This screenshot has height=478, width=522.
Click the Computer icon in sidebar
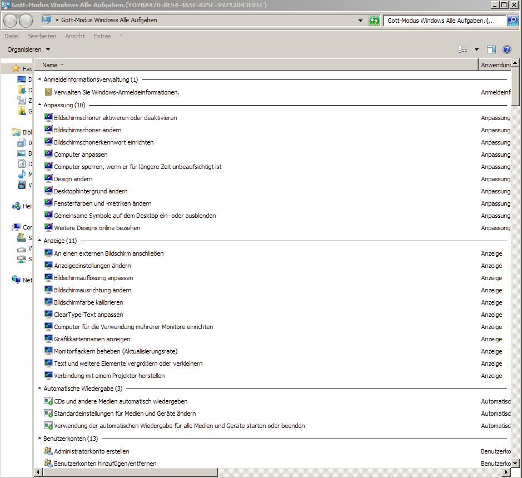[x=16, y=227]
